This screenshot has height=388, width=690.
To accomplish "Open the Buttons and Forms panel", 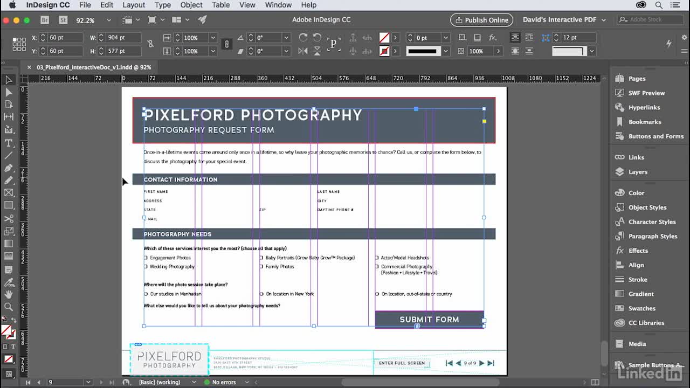I will [650, 136].
